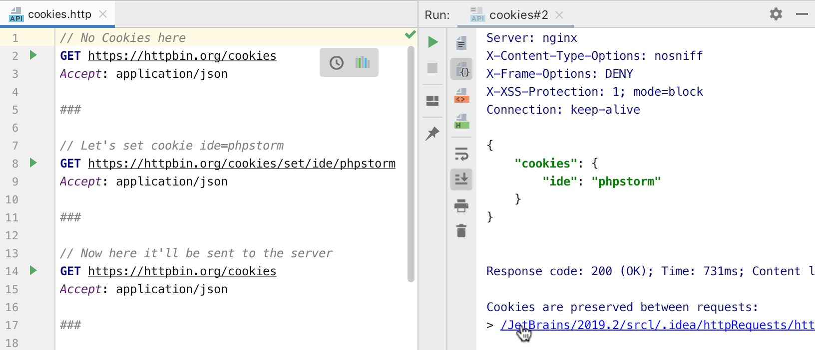This screenshot has width=815, height=350.
Task: Open the requests history clock icon
Action: click(337, 63)
